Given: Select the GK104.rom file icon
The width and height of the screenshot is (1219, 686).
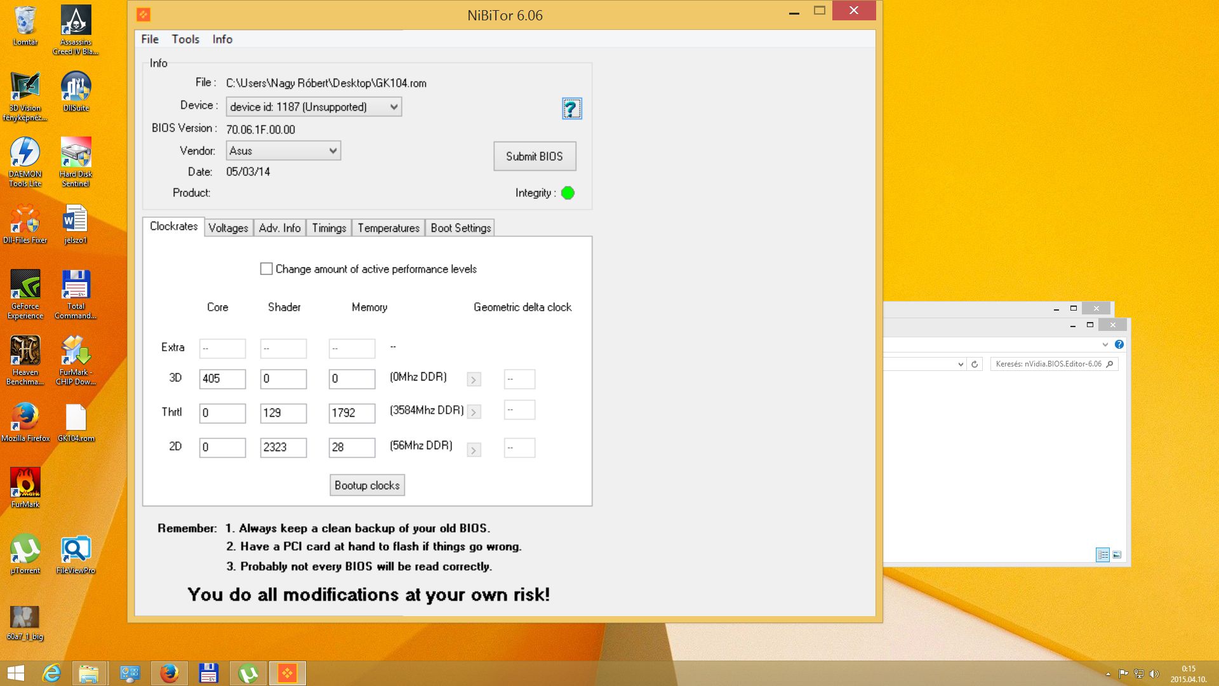Looking at the screenshot, I should point(76,422).
